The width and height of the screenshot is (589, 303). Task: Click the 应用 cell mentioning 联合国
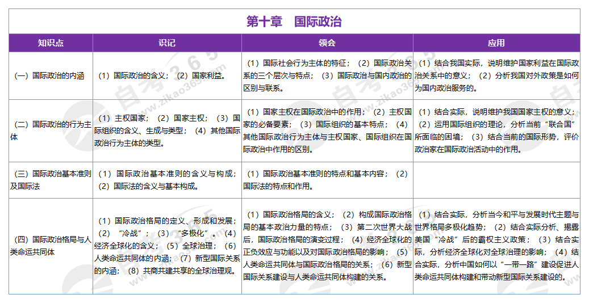click(496, 131)
